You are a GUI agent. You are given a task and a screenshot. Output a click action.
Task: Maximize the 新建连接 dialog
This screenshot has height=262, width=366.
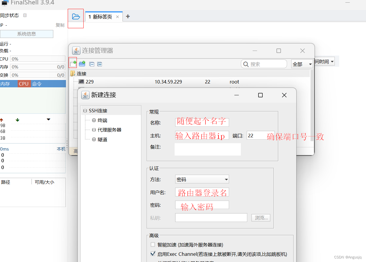coord(260,95)
